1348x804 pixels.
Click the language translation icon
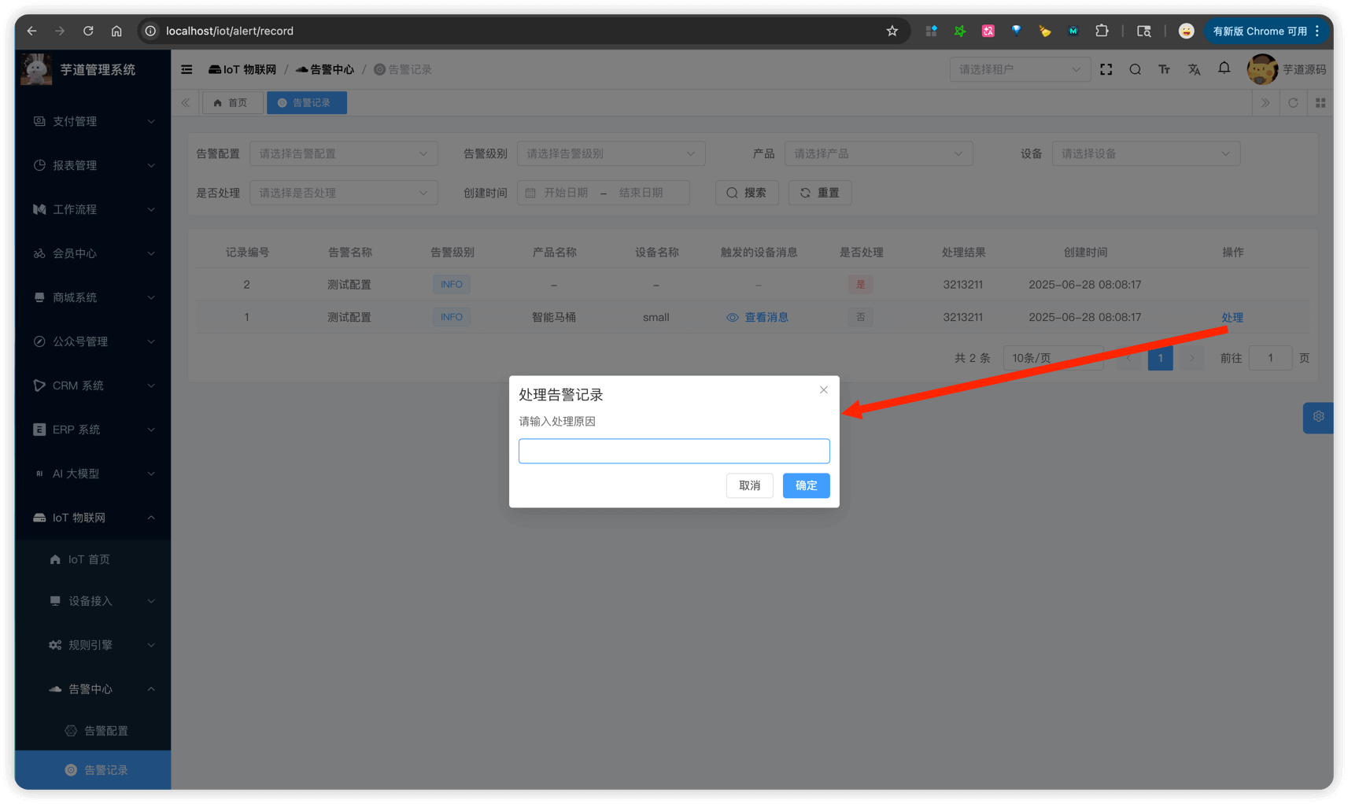point(1194,69)
